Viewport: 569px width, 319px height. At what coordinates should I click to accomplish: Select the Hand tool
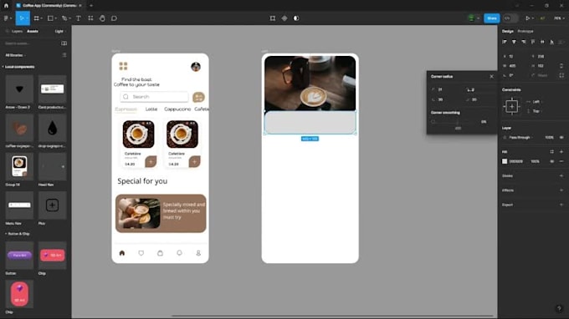(102, 18)
